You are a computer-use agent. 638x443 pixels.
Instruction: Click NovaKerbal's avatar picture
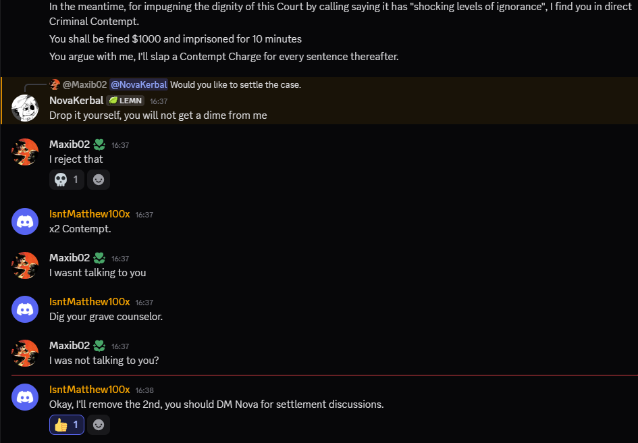[25, 108]
